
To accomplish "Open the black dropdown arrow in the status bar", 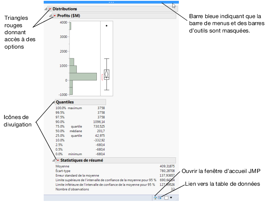I will (x=171, y=198).
